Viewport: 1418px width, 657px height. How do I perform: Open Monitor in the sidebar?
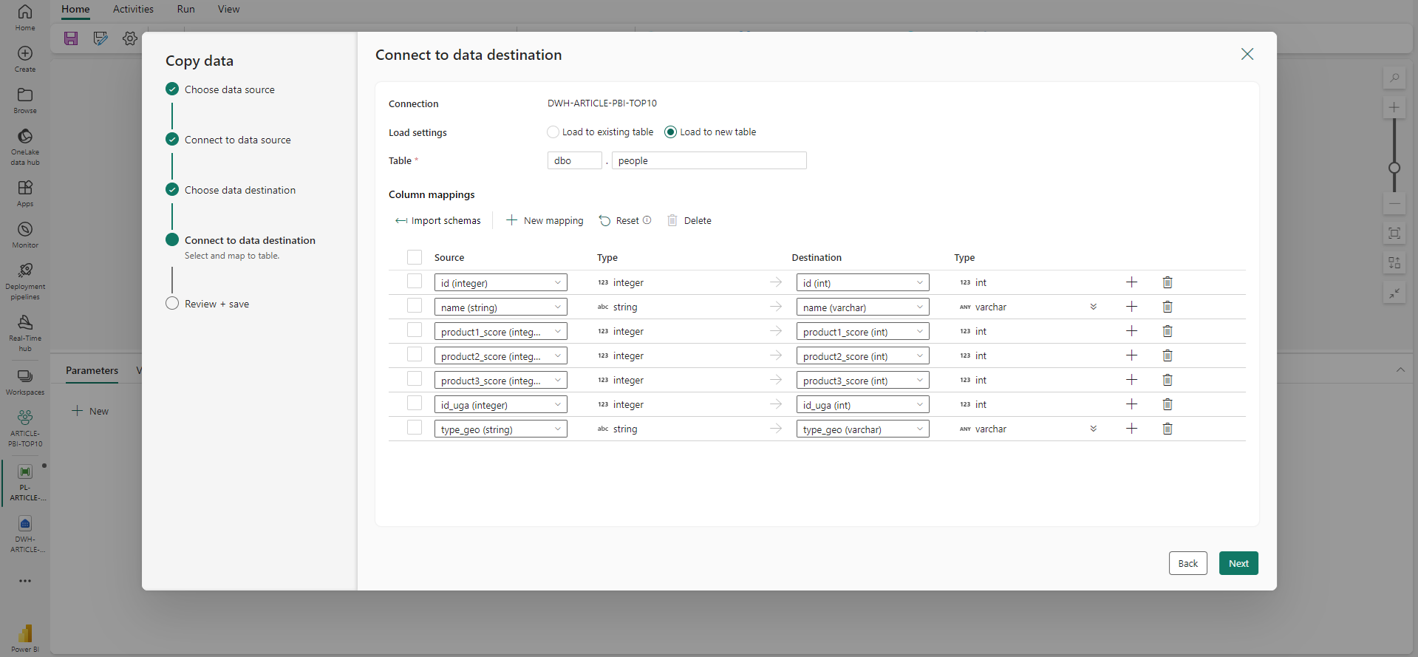pyautogui.click(x=25, y=235)
